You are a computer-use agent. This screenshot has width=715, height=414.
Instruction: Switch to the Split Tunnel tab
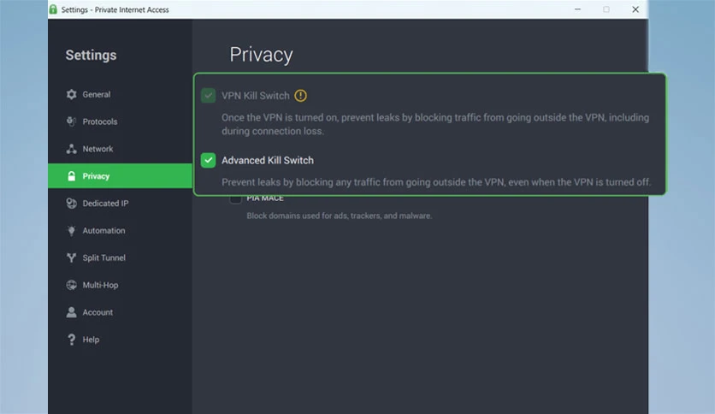tap(120, 257)
